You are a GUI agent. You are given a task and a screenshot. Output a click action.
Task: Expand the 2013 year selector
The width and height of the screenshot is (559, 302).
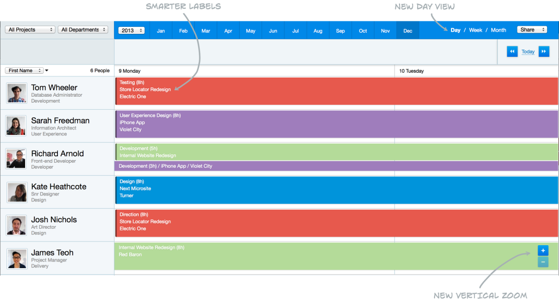coord(131,31)
